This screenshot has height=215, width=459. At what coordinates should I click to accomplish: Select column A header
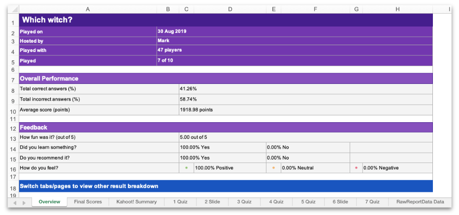pyautogui.click(x=88, y=9)
